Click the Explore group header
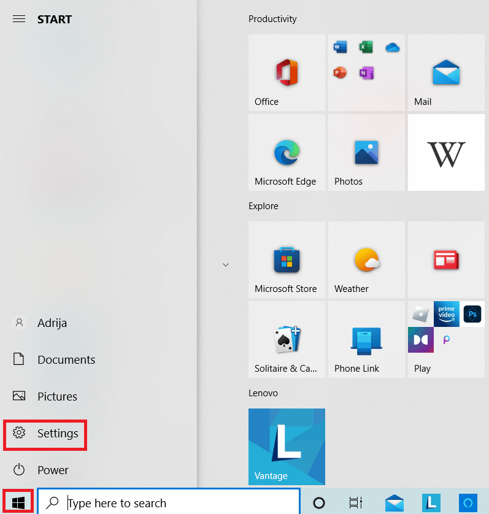This screenshot has height=514, width=489. click(x=263, y=206)
